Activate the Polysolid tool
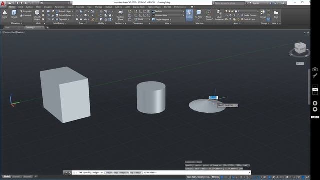 [x=26, y=11]
